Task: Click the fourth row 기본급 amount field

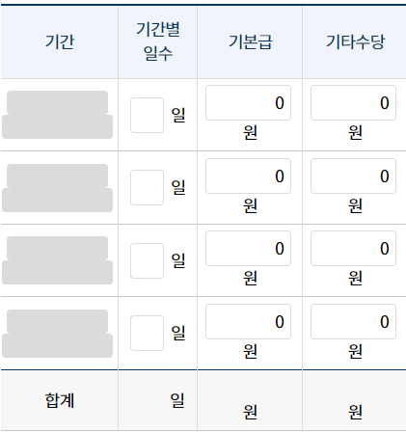Action: (x=248, y=321)
